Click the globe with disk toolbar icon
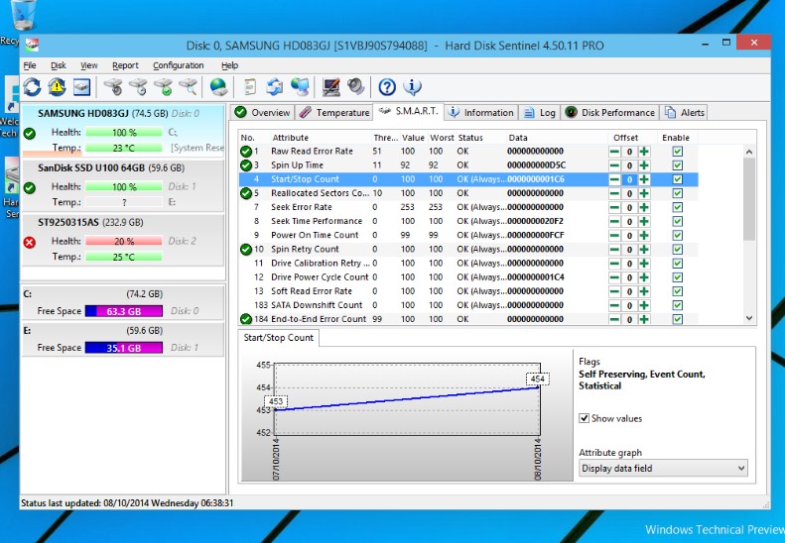The width and height of the screenshot is (785, 543). [x=218, y=87]
